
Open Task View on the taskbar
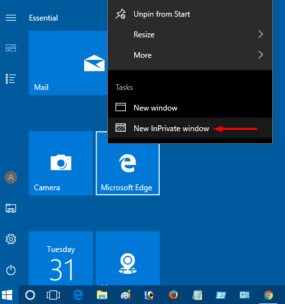pyautogui.click(x=53, y=295)
